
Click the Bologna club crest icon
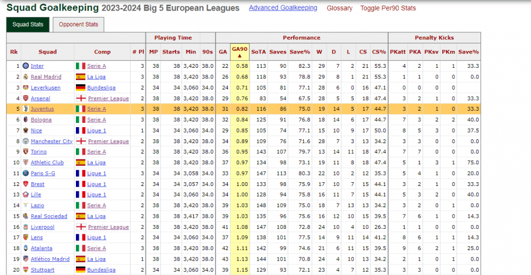tap(25, 120)
